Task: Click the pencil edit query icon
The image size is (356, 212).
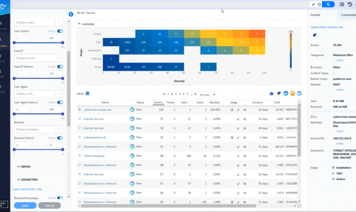Action: [313, 4]
